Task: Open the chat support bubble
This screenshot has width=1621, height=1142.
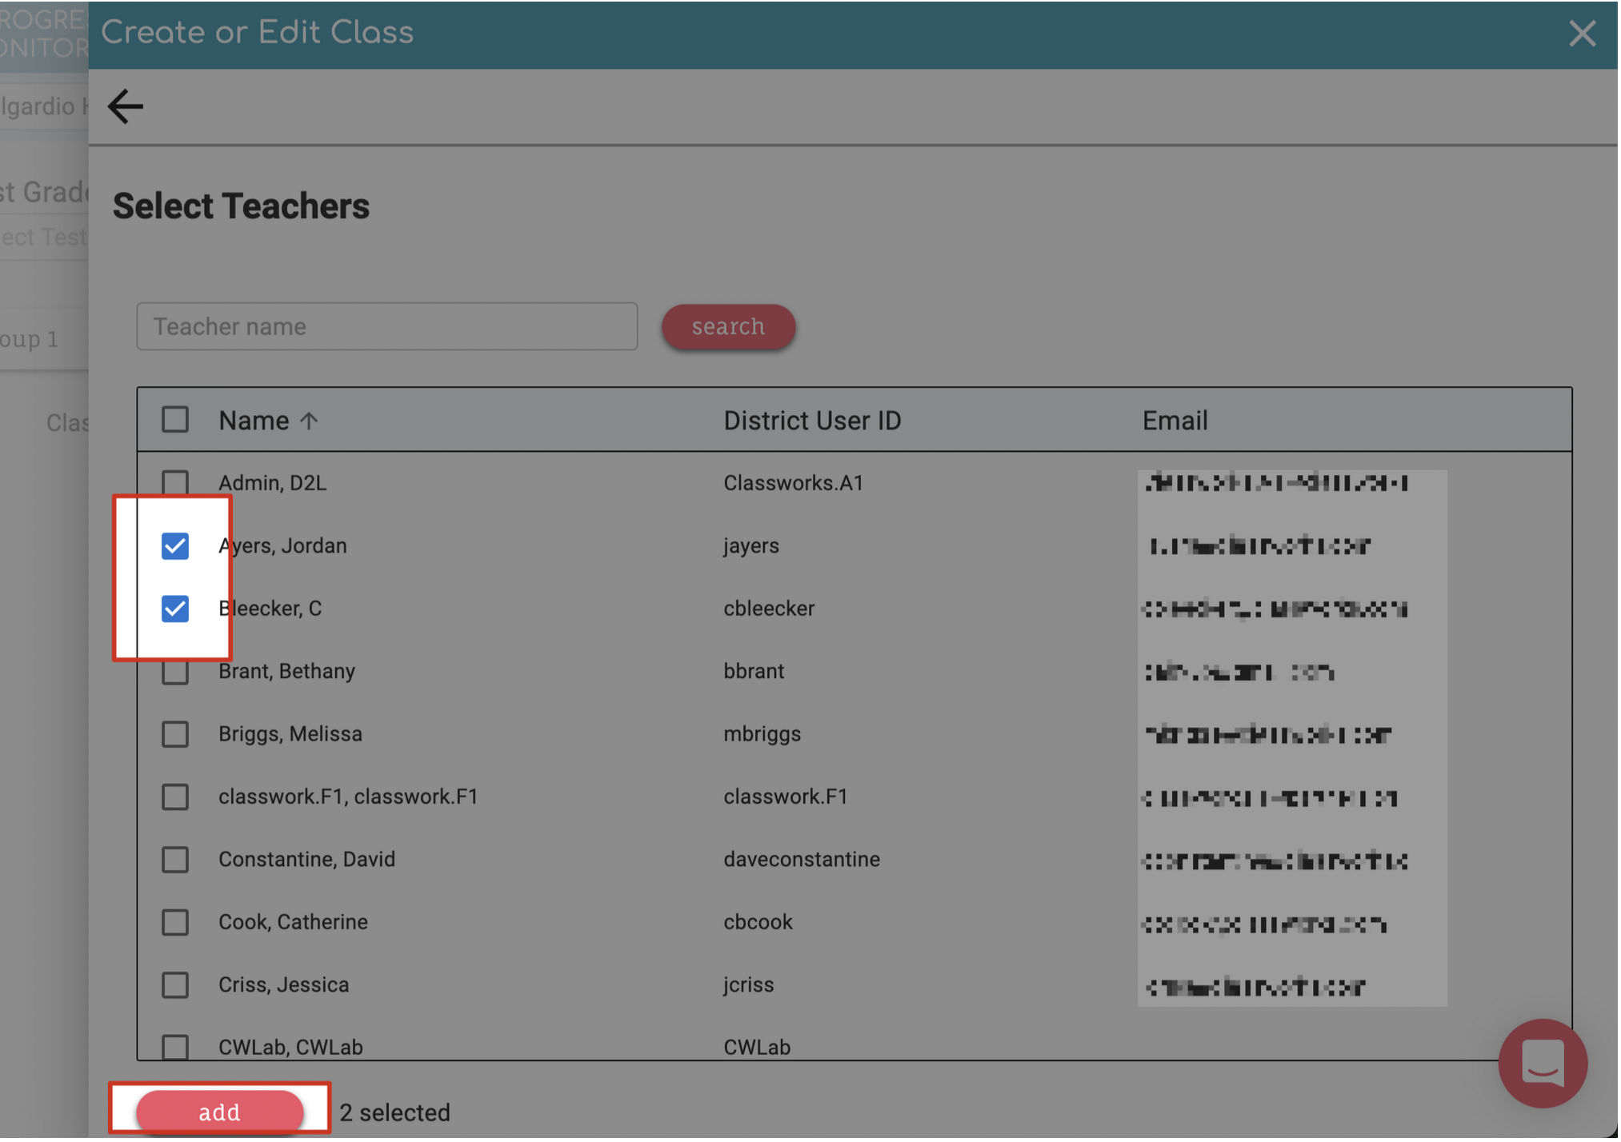Action: pos(1545,1064)
